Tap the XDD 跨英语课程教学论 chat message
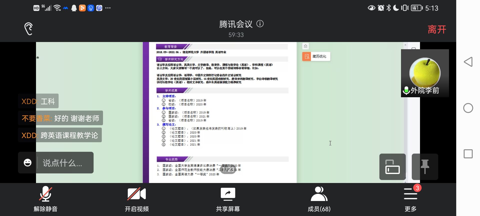The image size is (480, 216). click(60, 135)
